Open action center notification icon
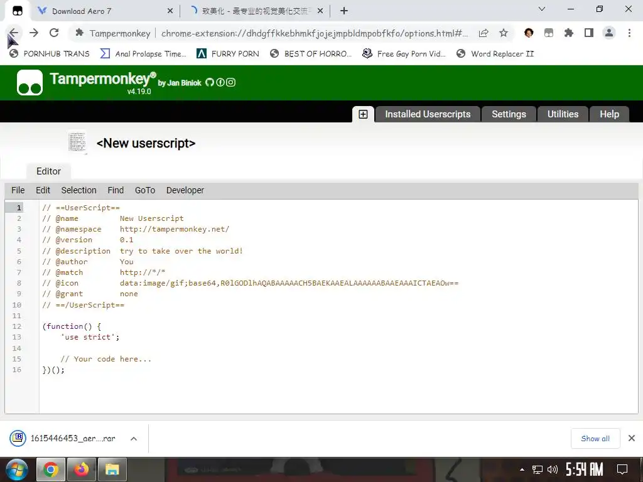 point(622,469)
